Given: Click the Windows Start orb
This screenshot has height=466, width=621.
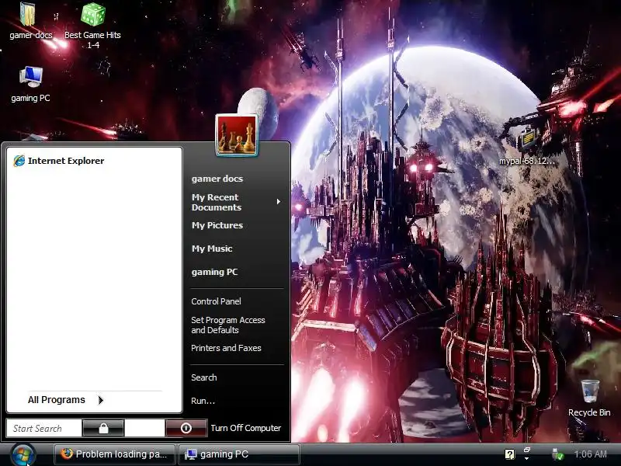Looking at the screenshot, I should pyautogui.click(x=23, y=455).
